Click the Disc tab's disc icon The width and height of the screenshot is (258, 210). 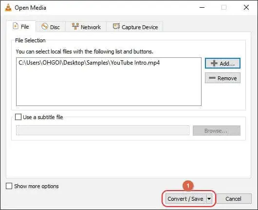point(45,26)
